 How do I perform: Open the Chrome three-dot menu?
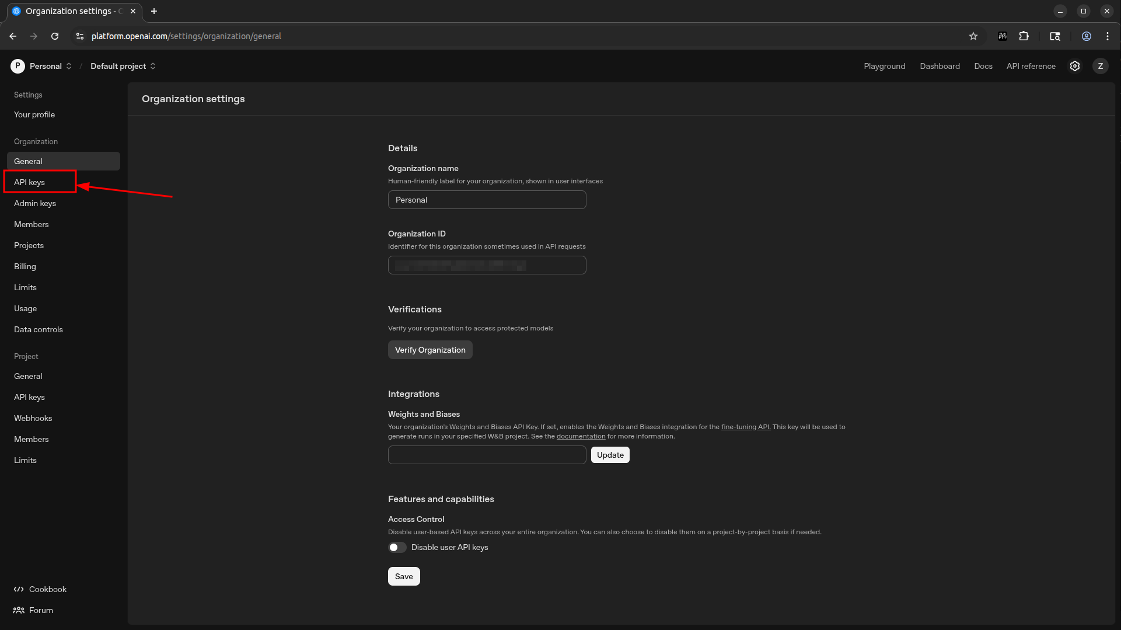(x=1108, y=36)
